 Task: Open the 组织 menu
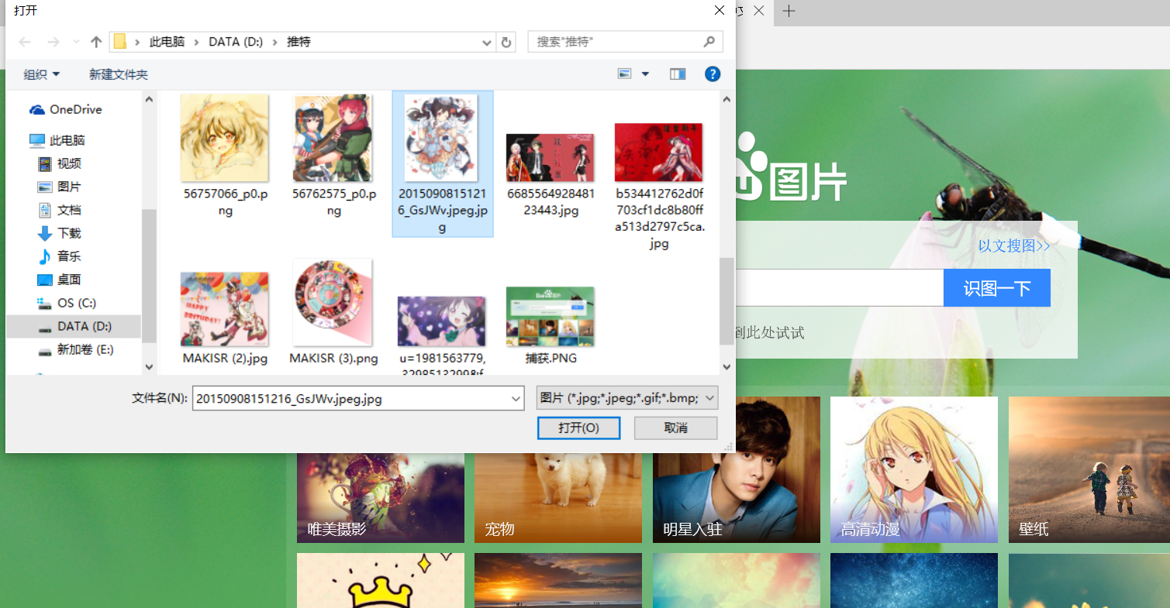(x=42, y=74)
